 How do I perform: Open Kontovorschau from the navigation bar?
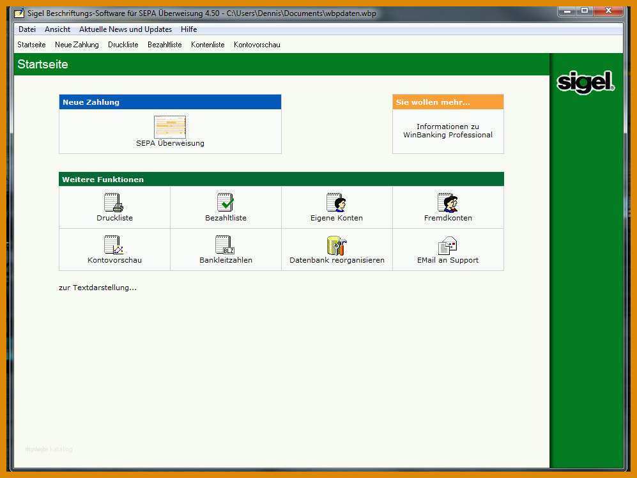pyautogui.click(x=257, y=45)
